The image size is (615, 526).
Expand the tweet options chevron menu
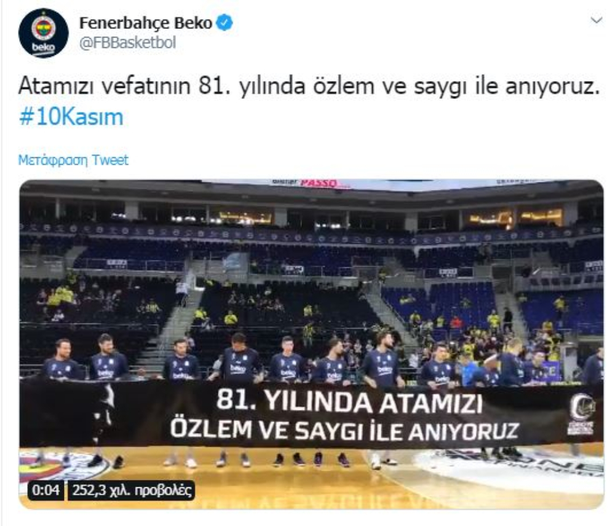pos(596,20)
